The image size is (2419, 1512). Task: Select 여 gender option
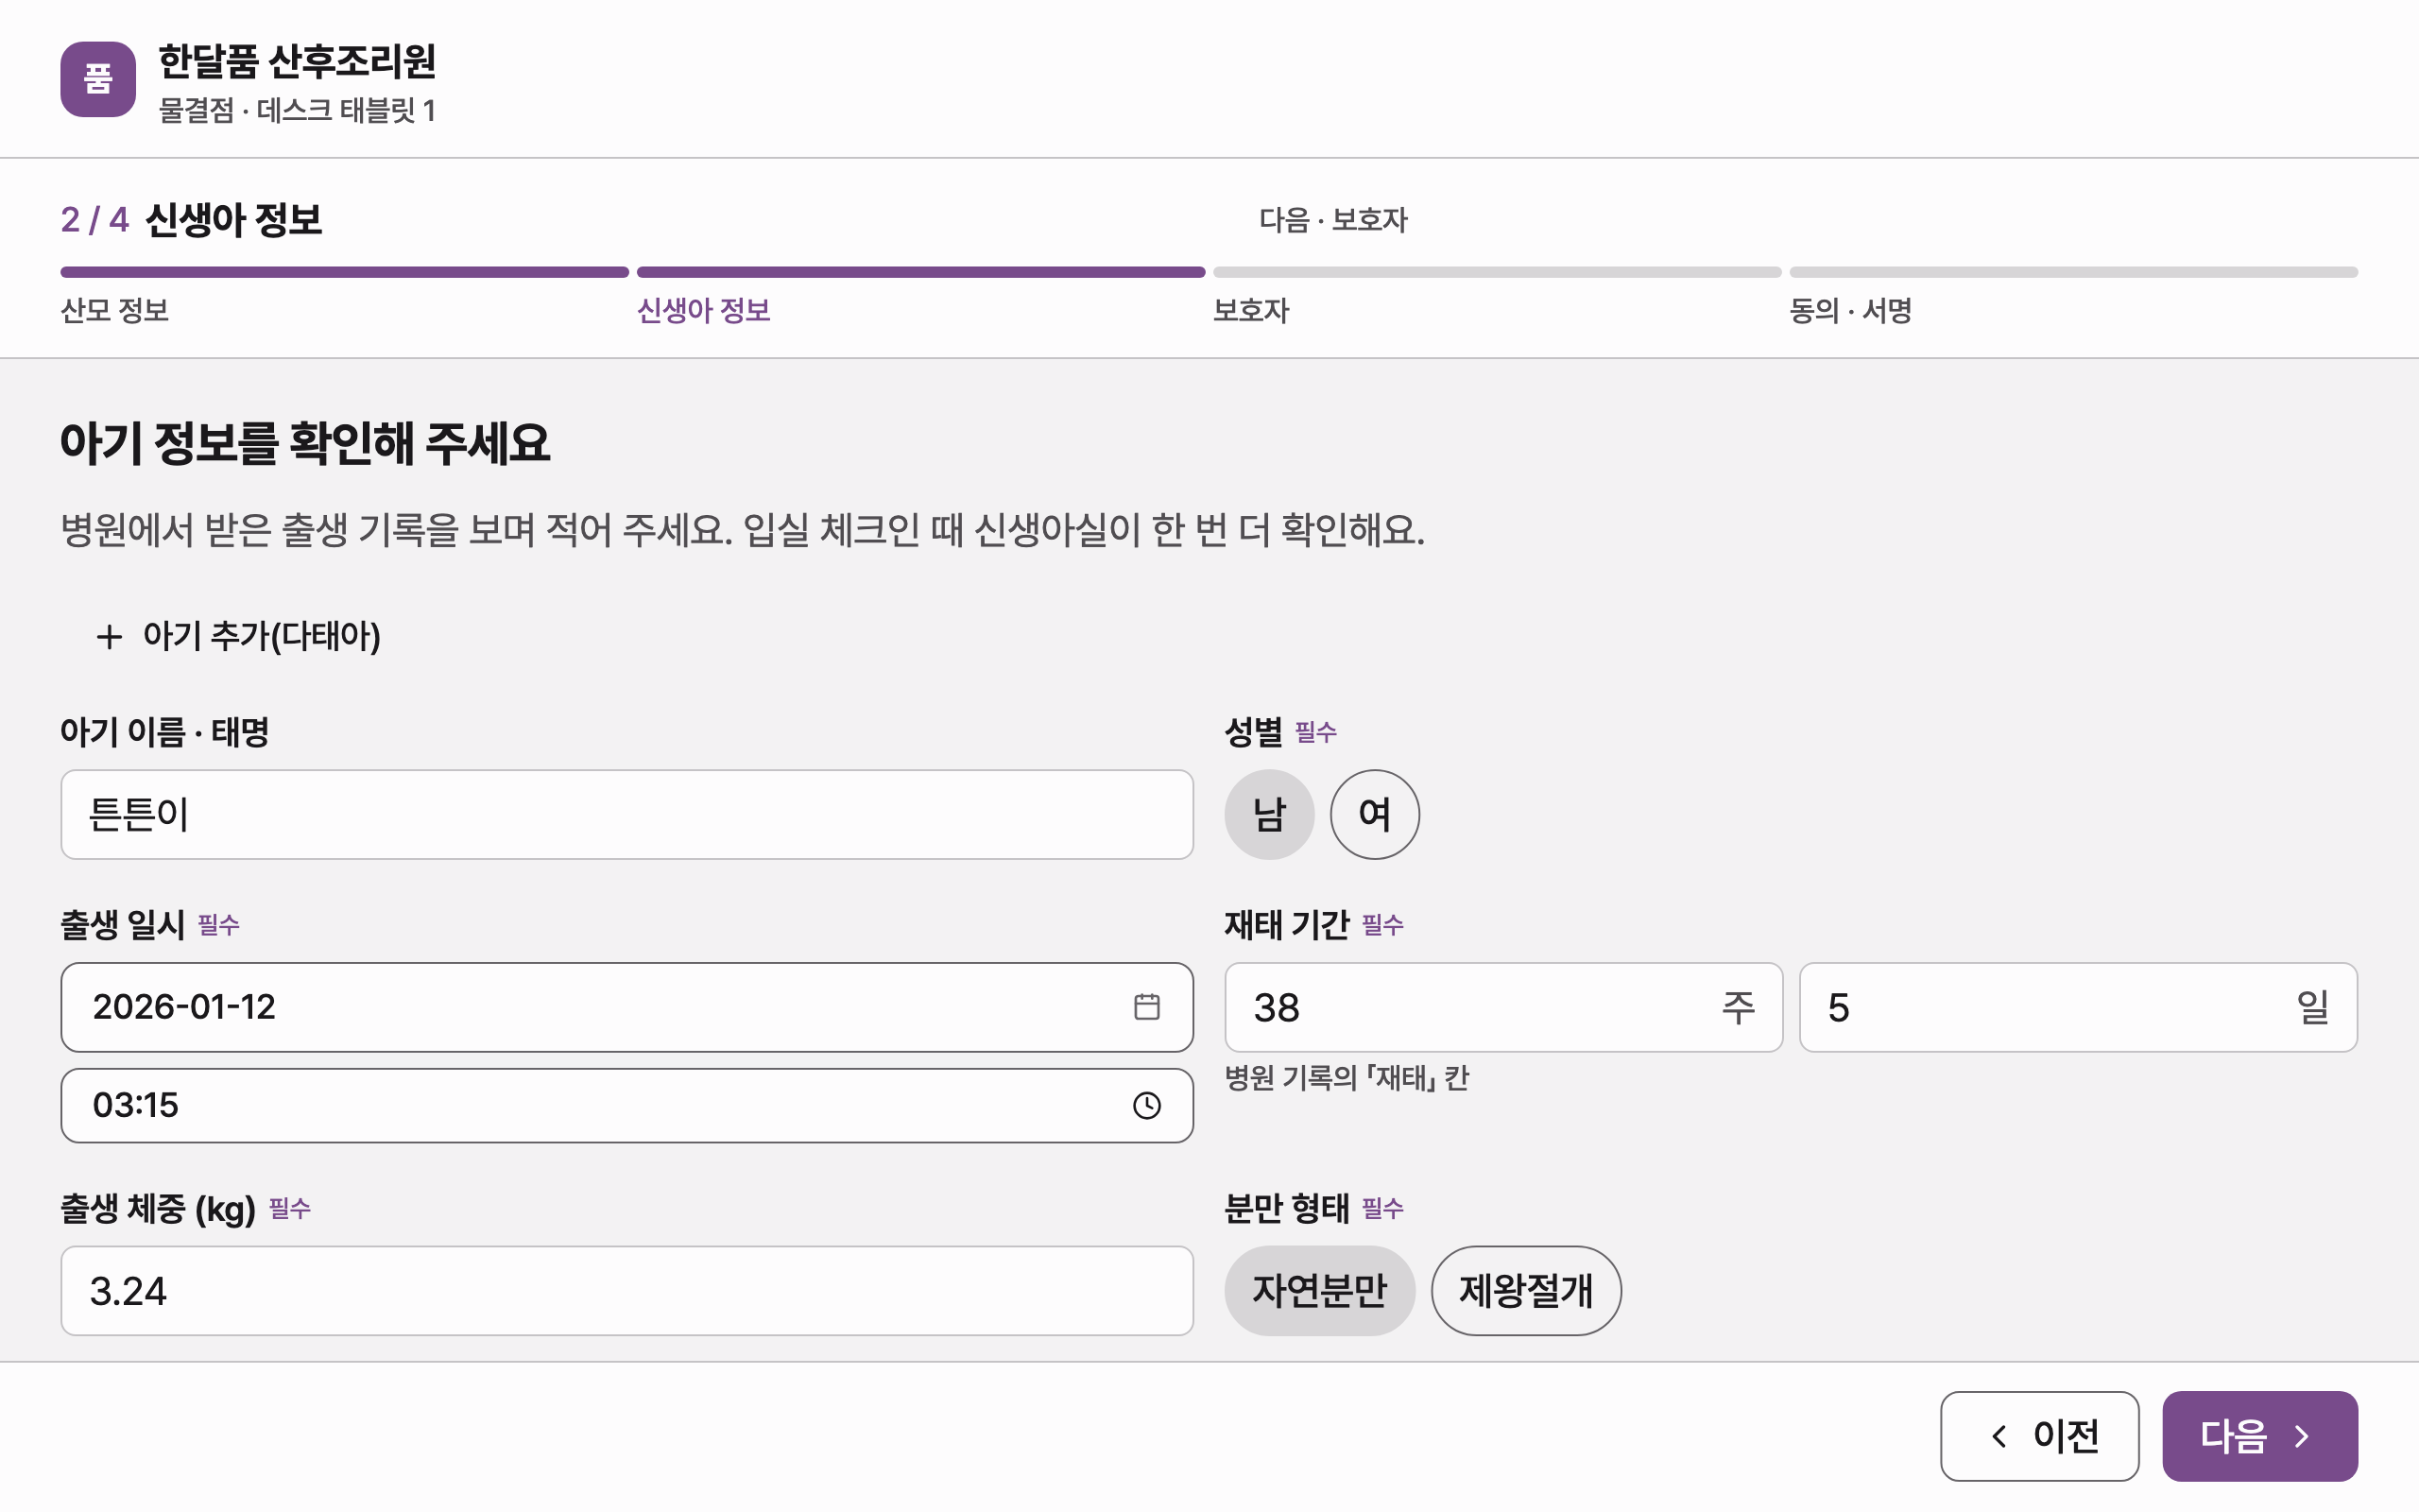tap(1375, 814)
